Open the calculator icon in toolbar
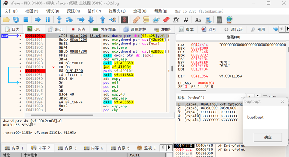289x157 pixels. (219, 19)
